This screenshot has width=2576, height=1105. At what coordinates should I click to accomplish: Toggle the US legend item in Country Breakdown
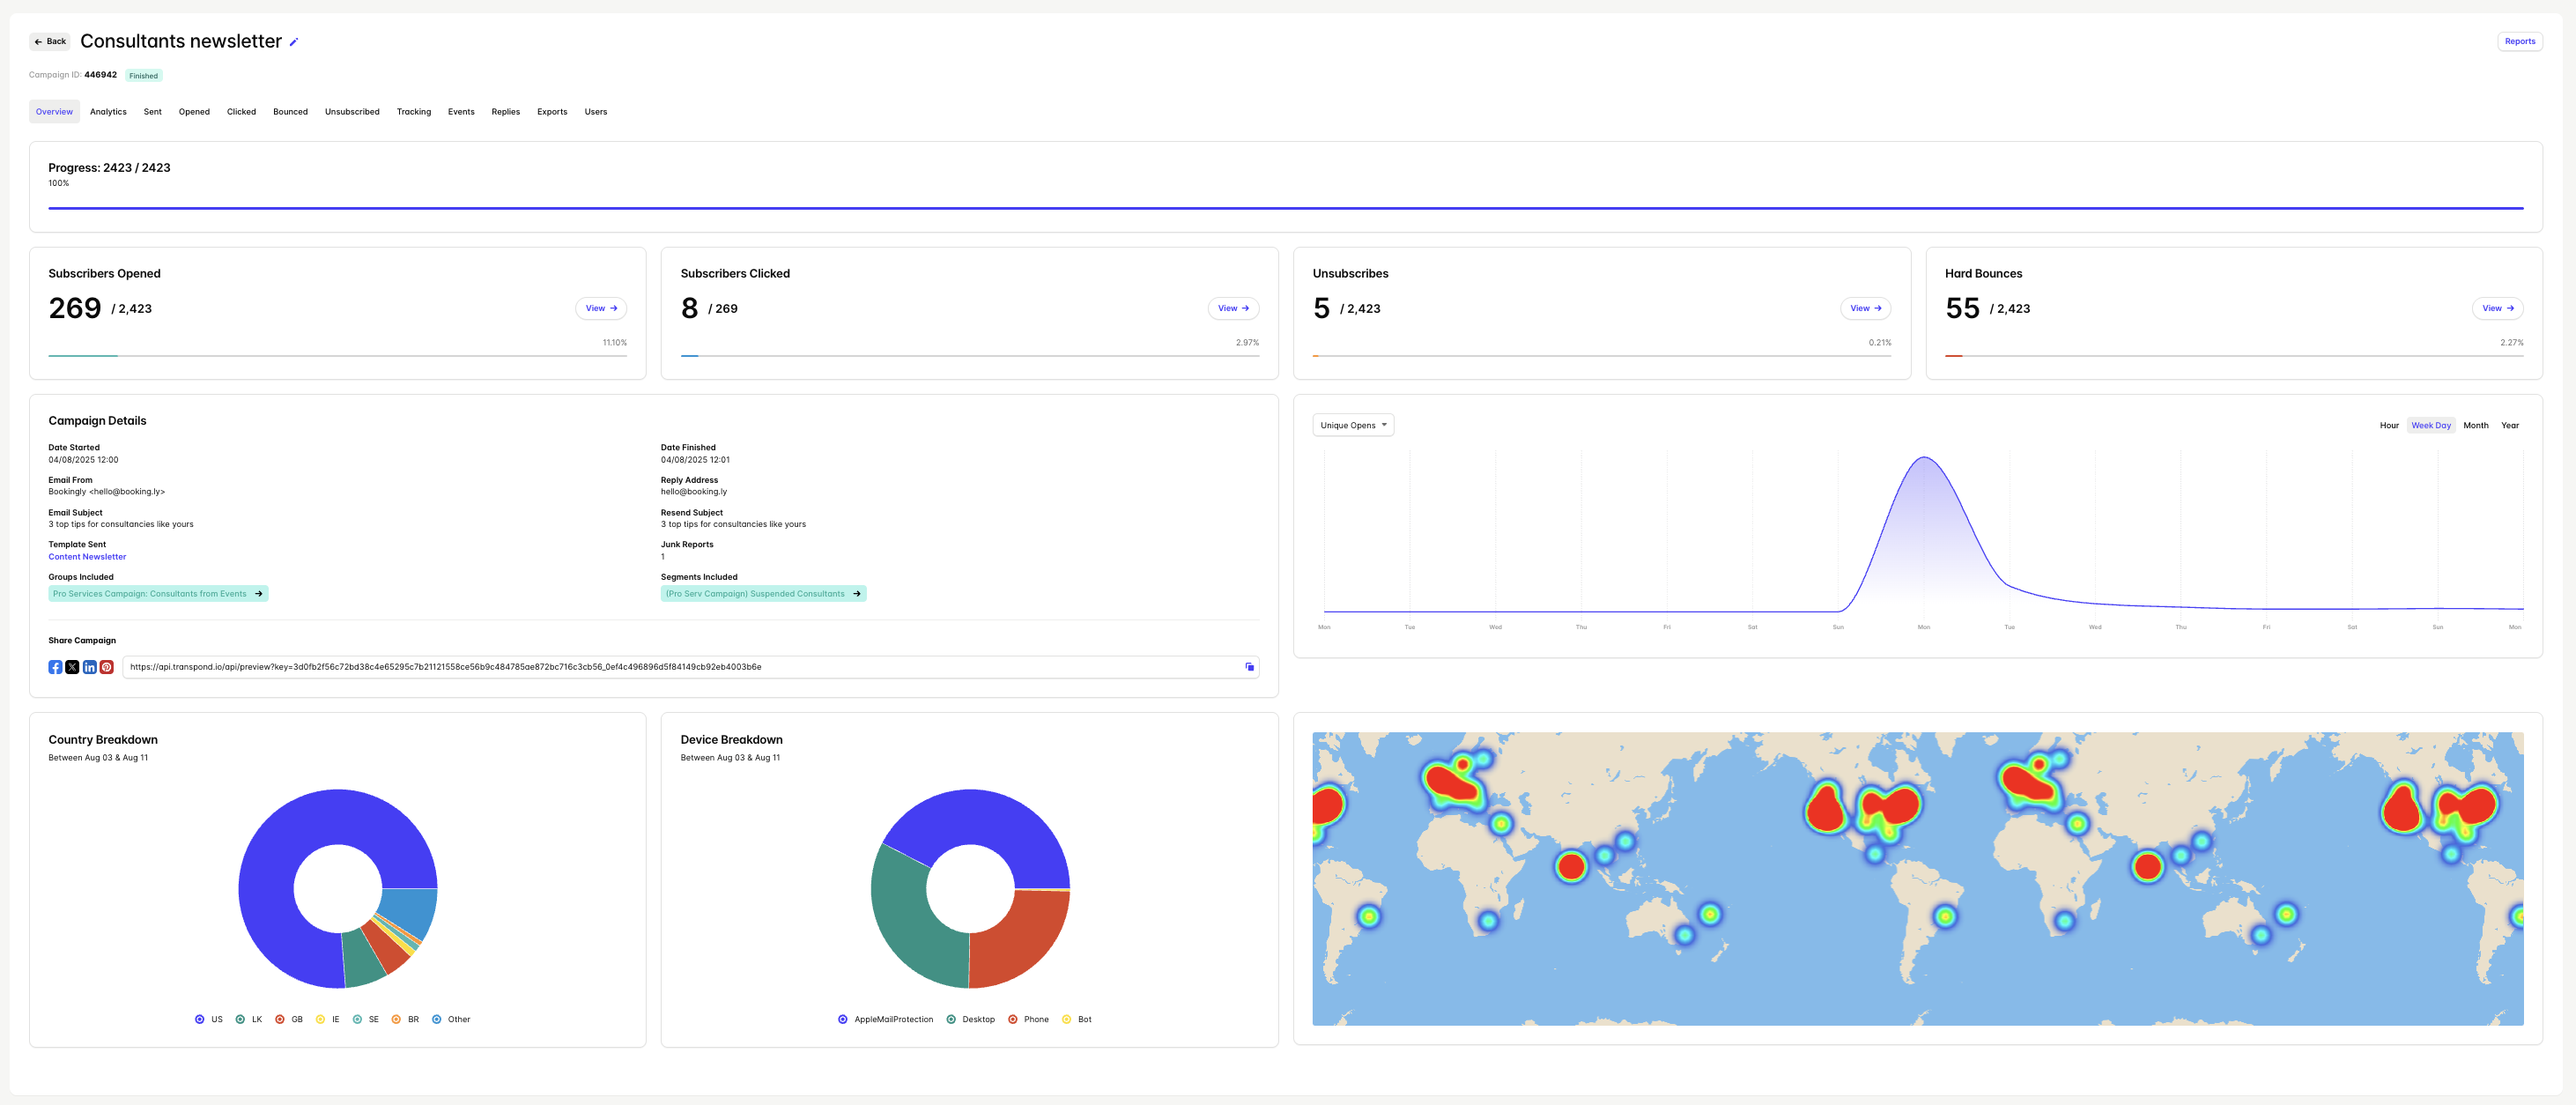point(209,1020)
